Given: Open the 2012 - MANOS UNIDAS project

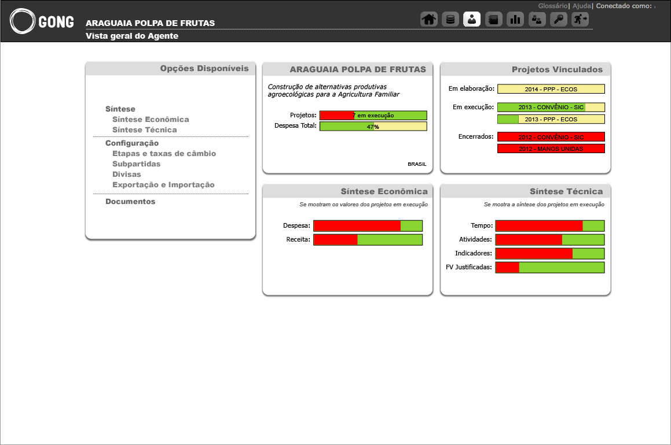Looking at the screenshot, I should pyautogui.click(x=551, y=149).
